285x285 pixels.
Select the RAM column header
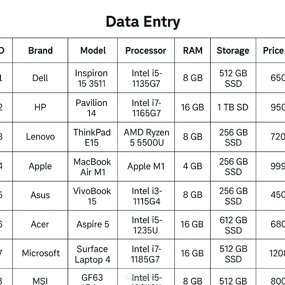tap(193, 51)
